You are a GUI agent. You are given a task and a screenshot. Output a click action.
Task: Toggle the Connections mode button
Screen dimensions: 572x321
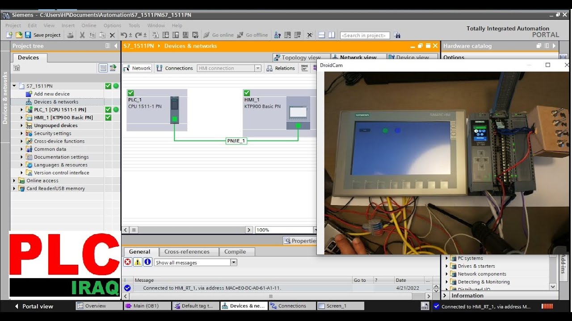click(175, 68)
